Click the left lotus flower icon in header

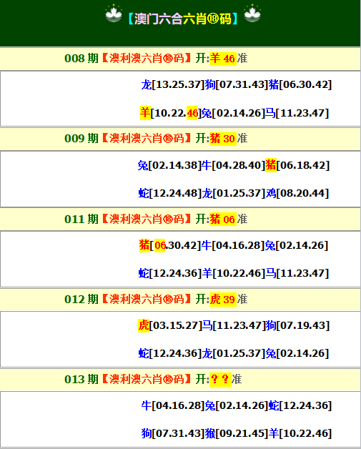point(114,14)
